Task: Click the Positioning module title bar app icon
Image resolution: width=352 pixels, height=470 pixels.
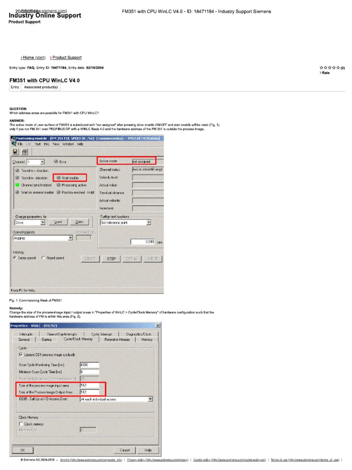Action: [13, 138]
